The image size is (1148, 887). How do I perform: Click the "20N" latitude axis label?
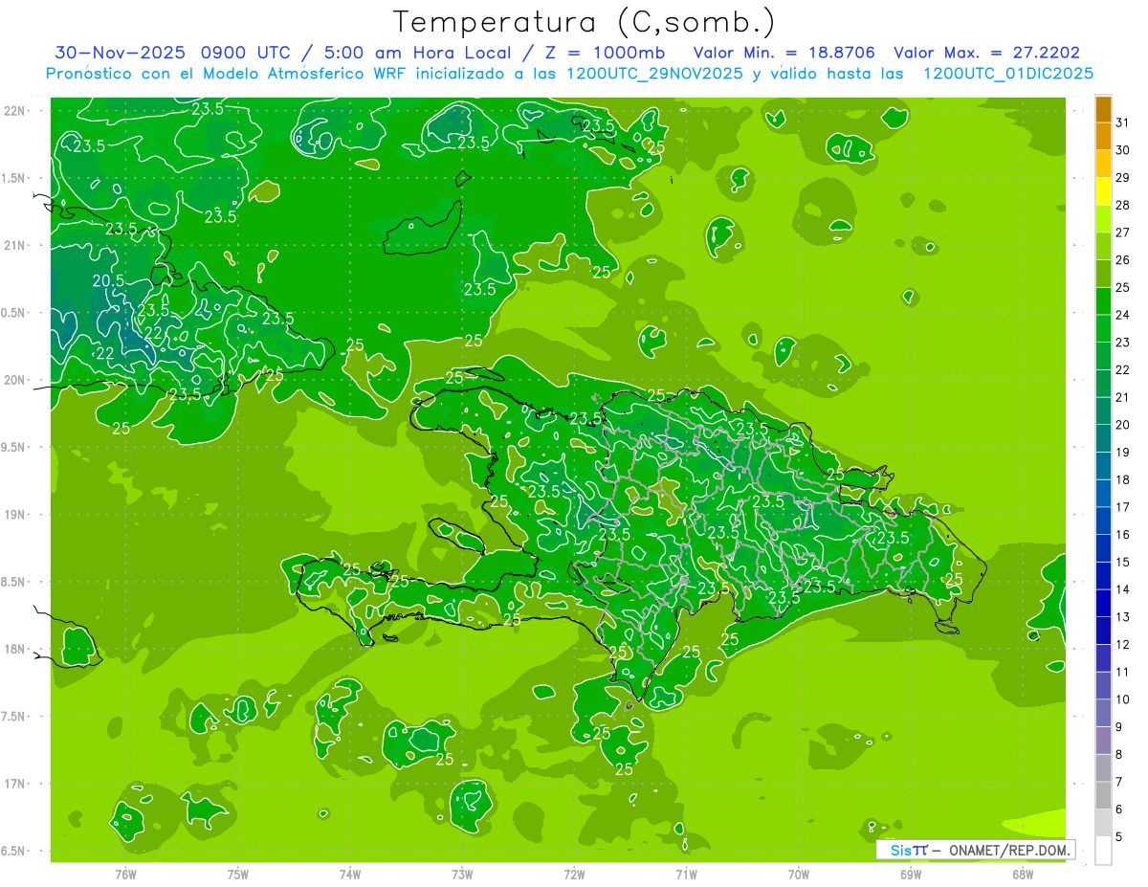(x=15, y=380)
